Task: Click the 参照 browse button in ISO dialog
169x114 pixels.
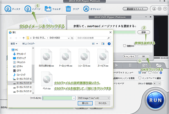Action: click(x=144, y=32)
